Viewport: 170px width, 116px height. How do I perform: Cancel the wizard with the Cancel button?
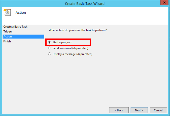pyautogui.click(x=158, y=110)
